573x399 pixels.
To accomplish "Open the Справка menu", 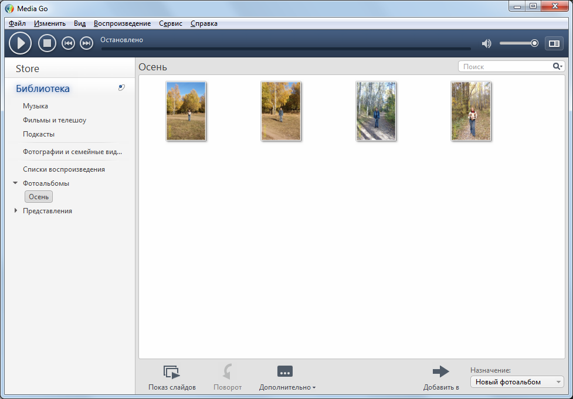I will pos(204,23).
